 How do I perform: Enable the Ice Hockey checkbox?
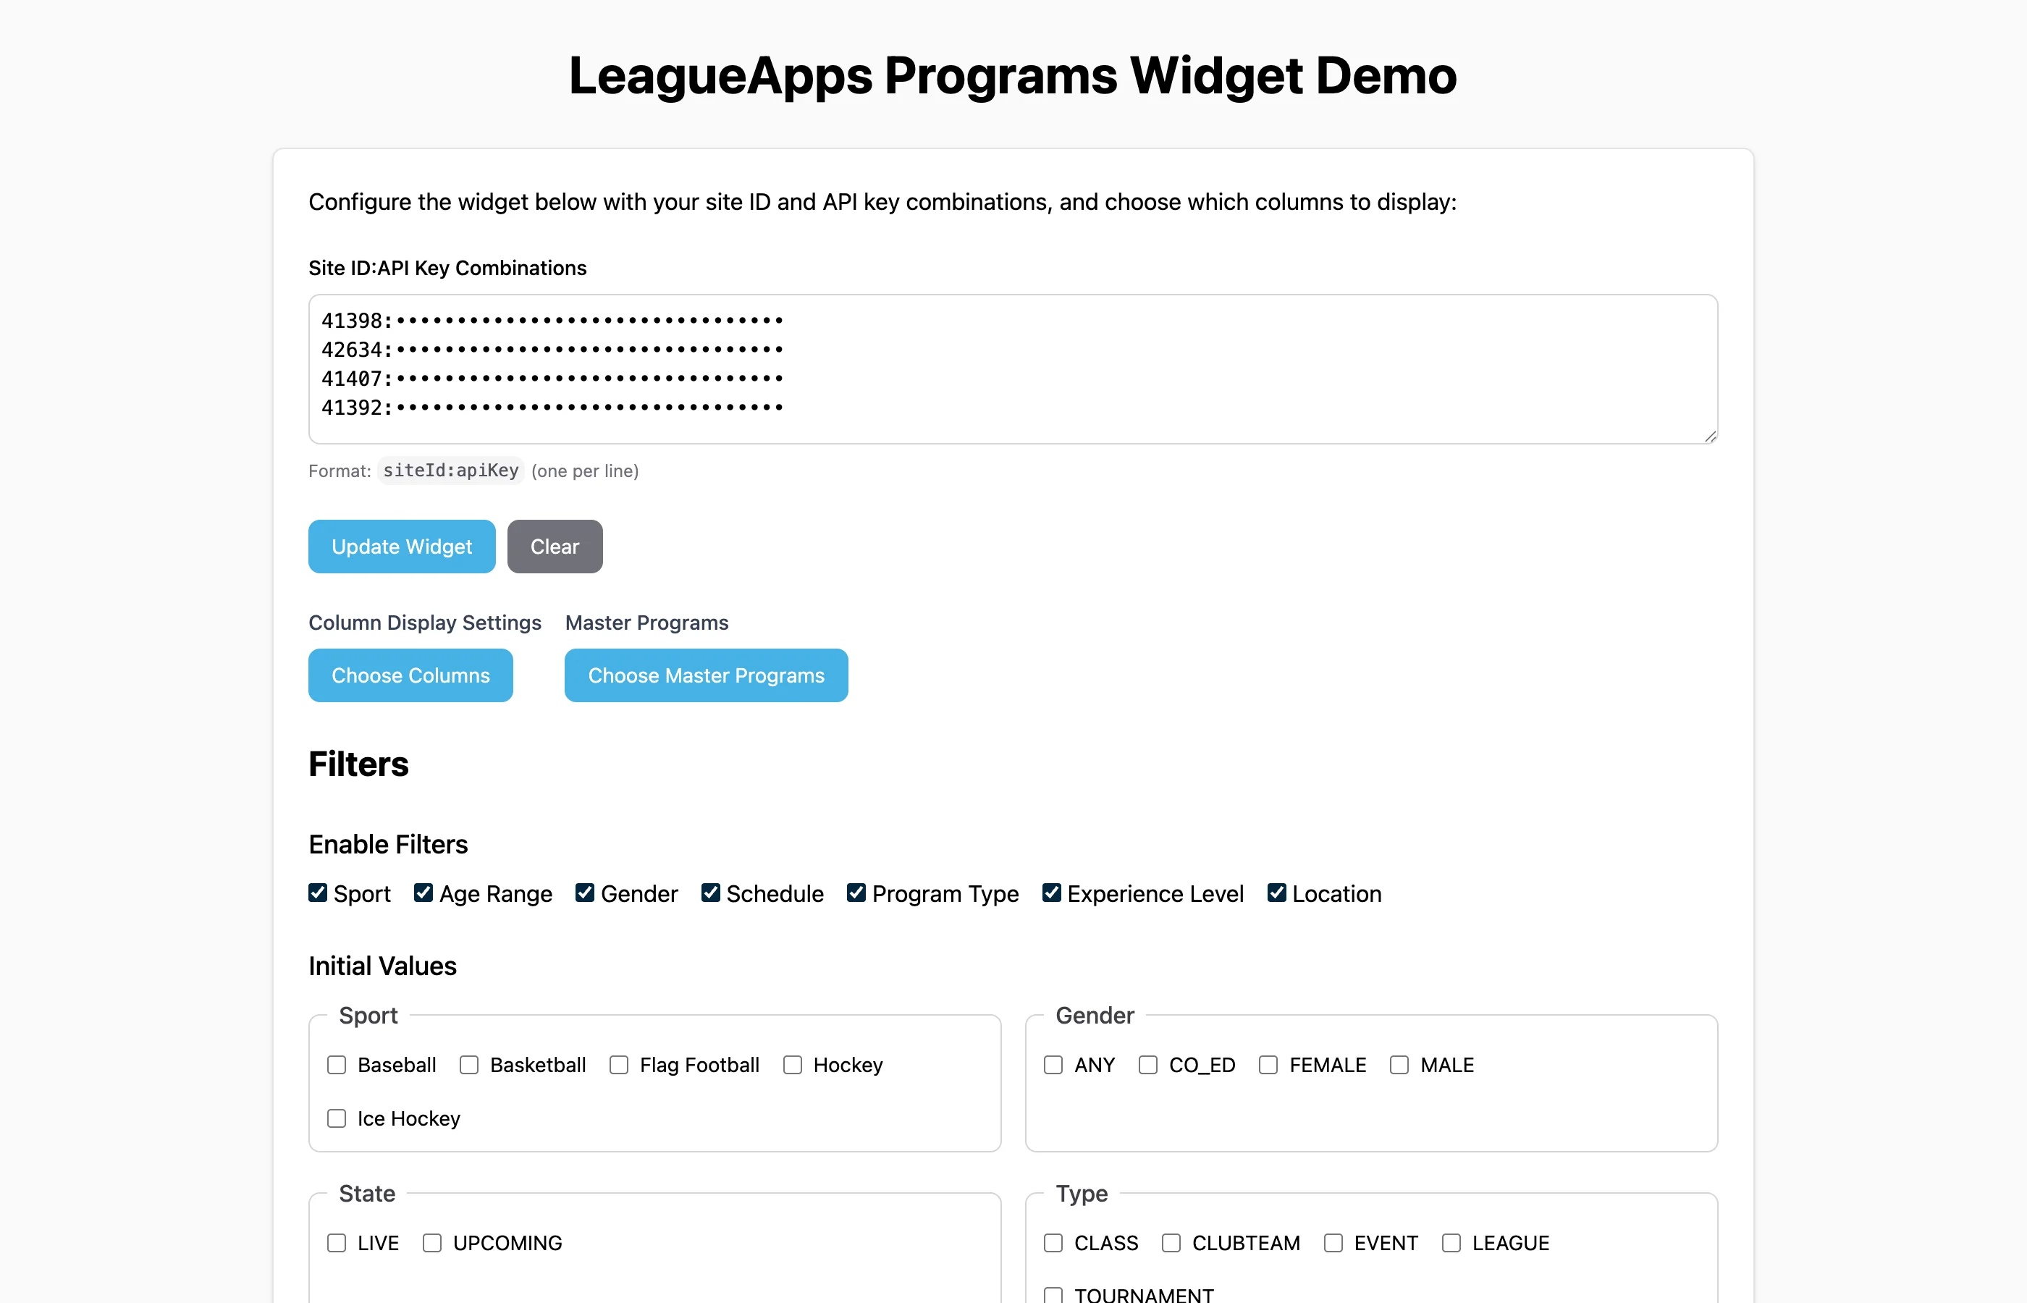(x=337, y=1118)
